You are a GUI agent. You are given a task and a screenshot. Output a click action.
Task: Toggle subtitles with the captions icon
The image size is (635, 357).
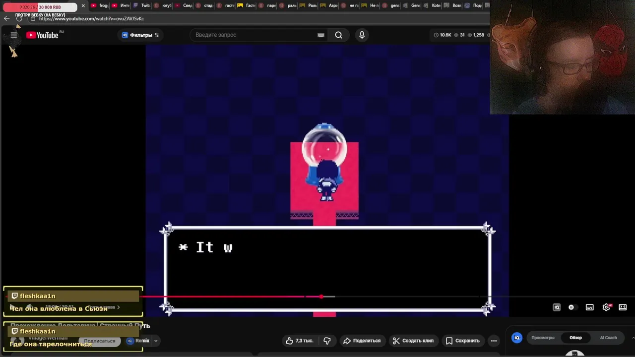(x=589, y=307)
